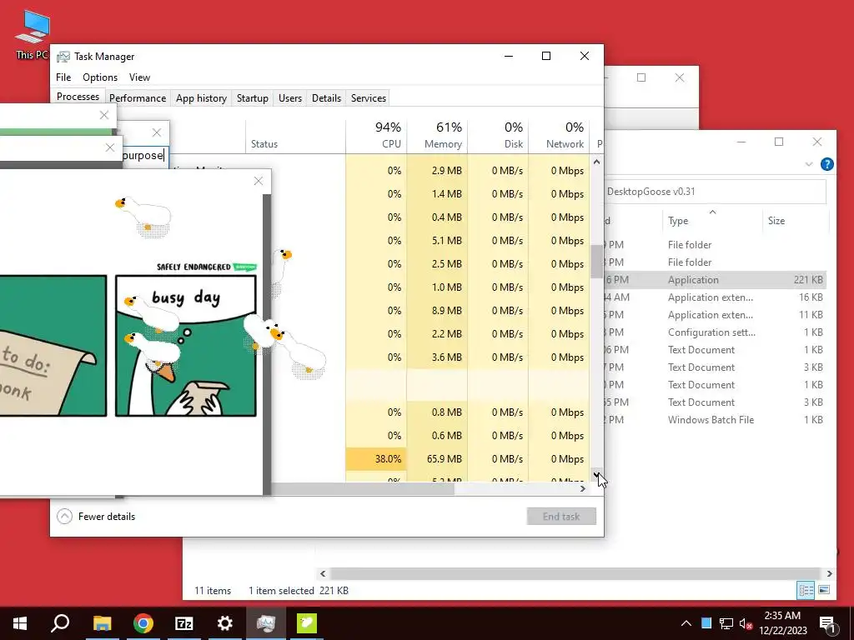Click Task Manager vertical scrollbar thumb

pos(597,261)
